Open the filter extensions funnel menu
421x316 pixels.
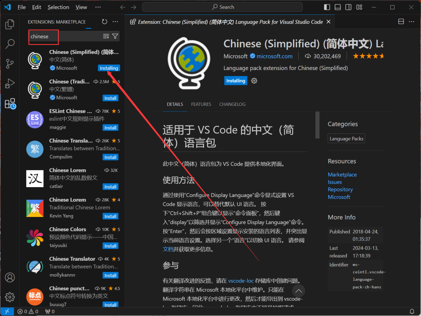(x=115, y=36)
